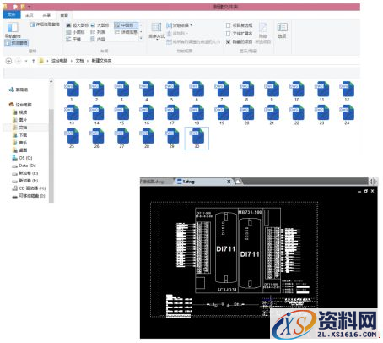Click 这台电脑 in the address breadcrumb
Viewport: 383px width, 343px height.
coord(59,61)
